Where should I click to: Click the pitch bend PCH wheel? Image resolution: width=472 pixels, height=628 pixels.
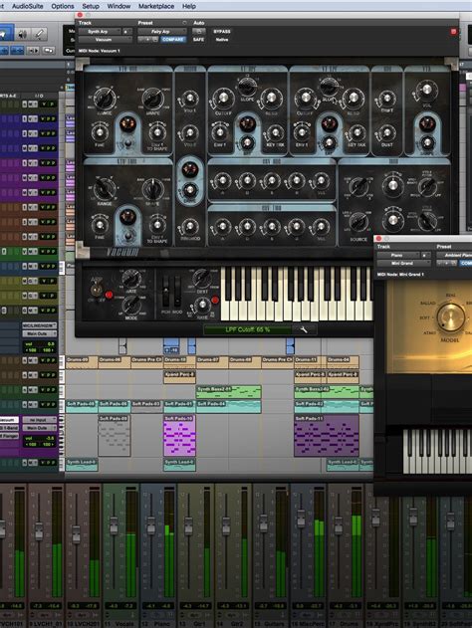coord(165,292)
